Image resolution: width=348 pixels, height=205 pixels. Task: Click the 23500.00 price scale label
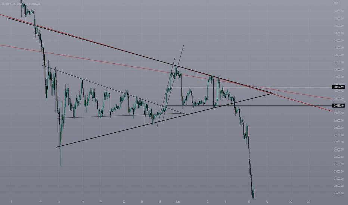[x=339, y=193]
